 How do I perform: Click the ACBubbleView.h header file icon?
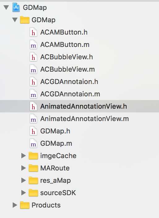click(x=33, y=57)
